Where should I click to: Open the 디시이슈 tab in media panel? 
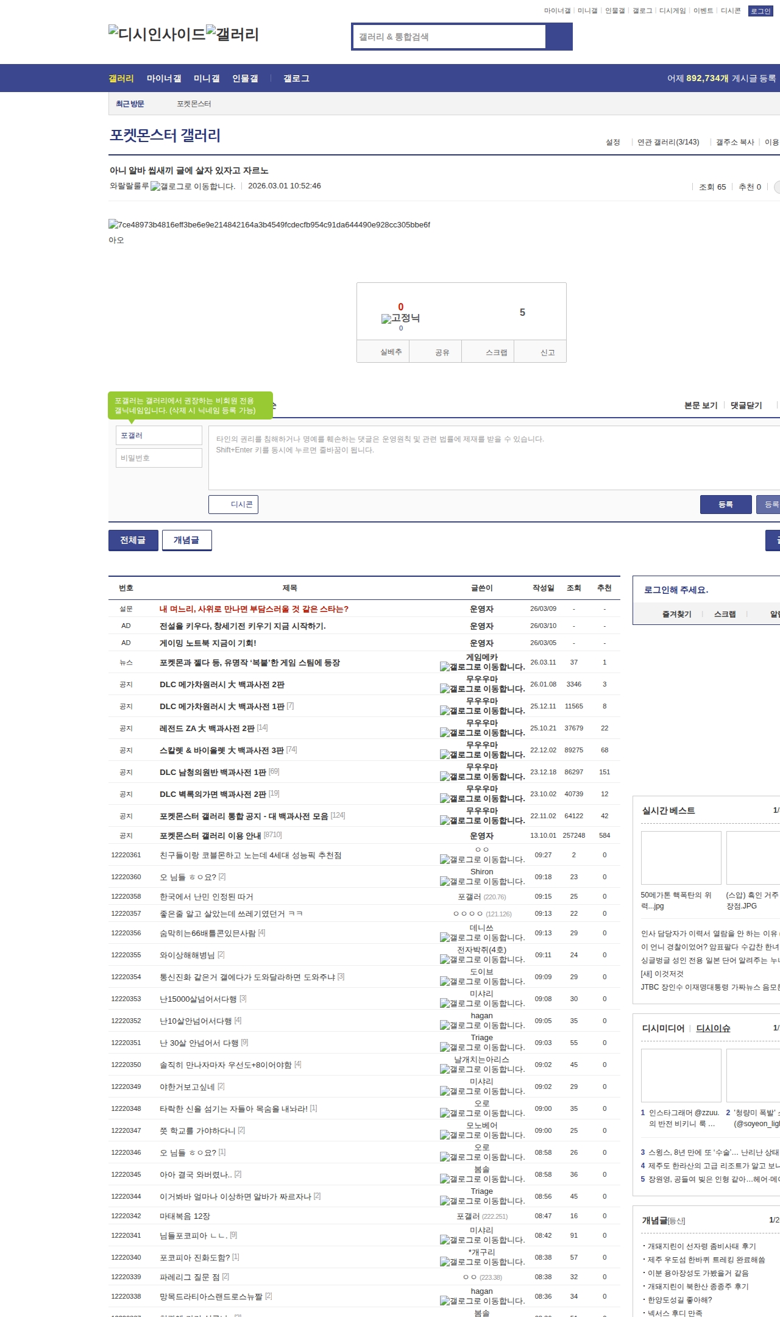(713, 1028)
